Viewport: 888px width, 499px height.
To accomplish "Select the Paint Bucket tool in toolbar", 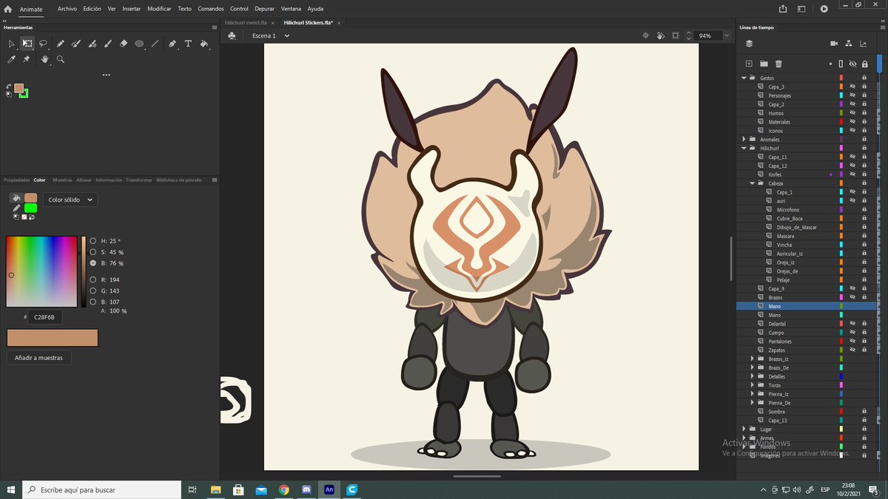I will click(204, 44).
